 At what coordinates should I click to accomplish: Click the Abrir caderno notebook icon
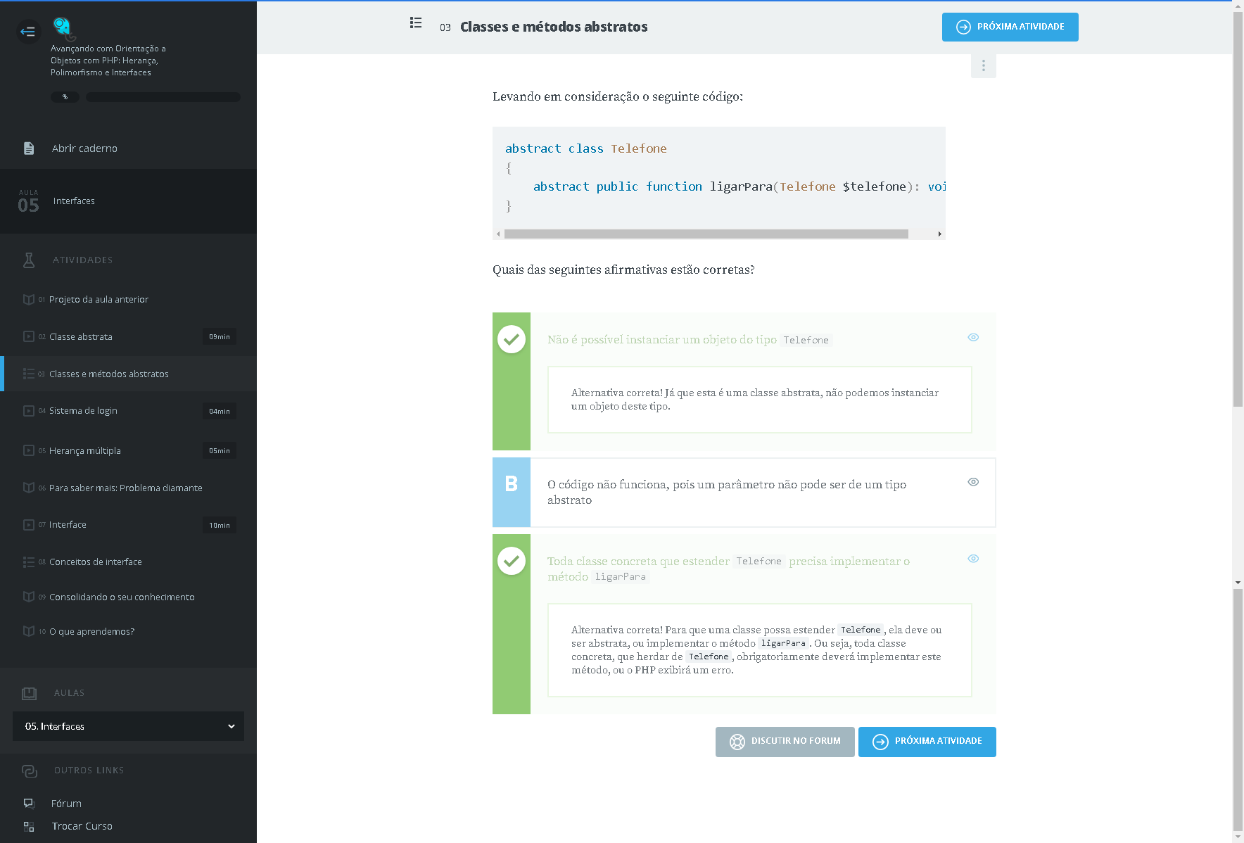pyautogui.click(x=29, y=148)
